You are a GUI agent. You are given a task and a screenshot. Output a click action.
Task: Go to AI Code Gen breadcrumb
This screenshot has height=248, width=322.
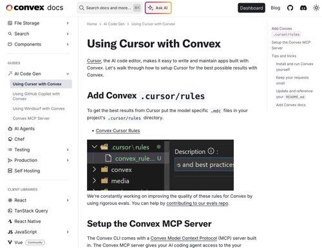[114, 24]
